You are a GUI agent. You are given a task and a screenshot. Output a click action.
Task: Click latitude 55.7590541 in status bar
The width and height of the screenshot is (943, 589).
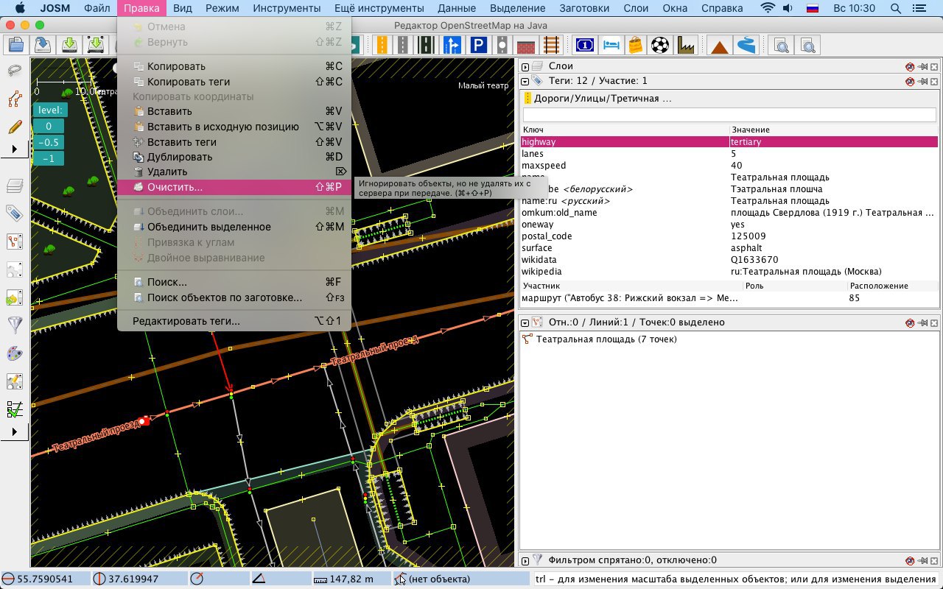[x=46, y=579]
